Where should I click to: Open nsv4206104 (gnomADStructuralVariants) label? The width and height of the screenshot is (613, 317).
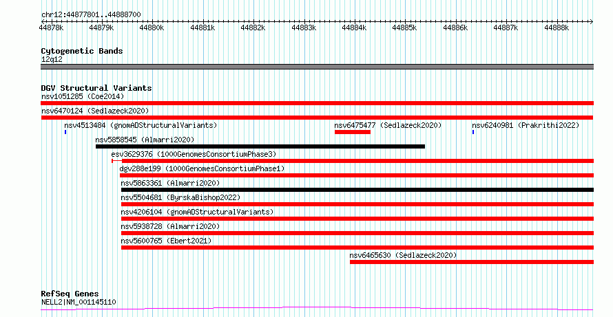197,212
